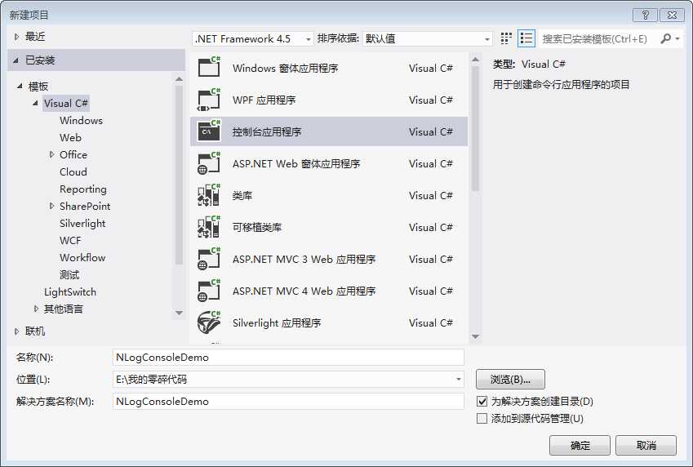Click the ASP.NET MVC 4 Web icon
This screenshot has width=693, height=467.
[x=209, y=291]
